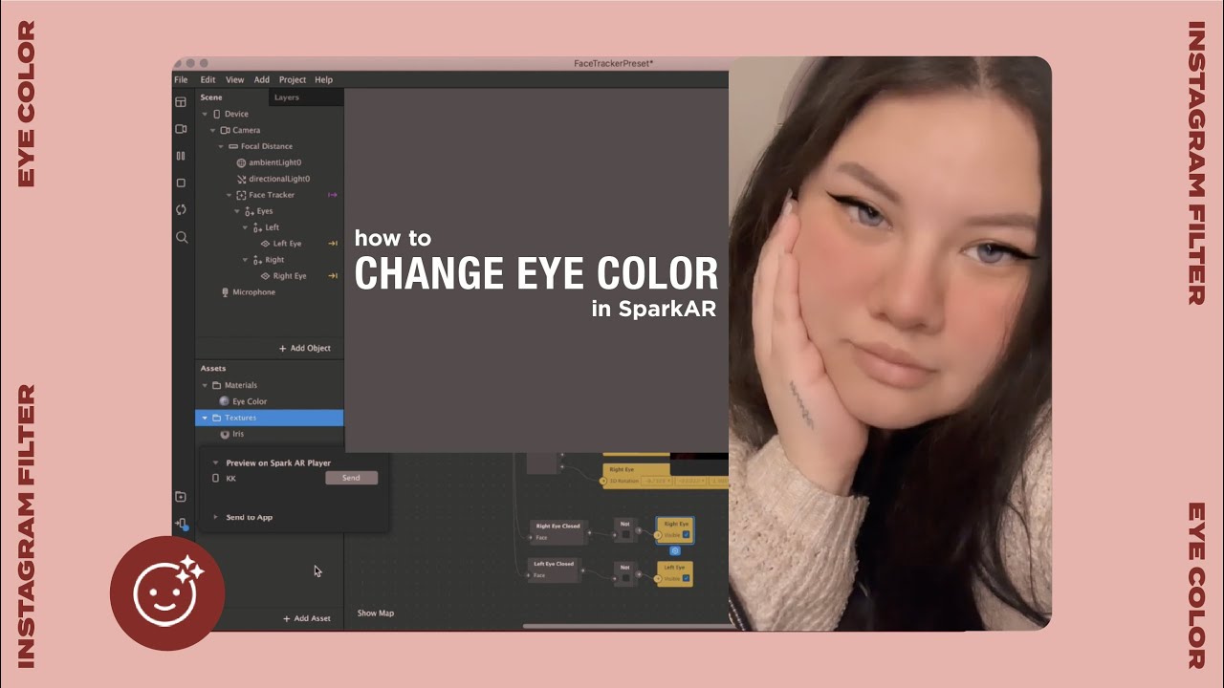Click the Eye Color material sphere icon

pos(225,401)
